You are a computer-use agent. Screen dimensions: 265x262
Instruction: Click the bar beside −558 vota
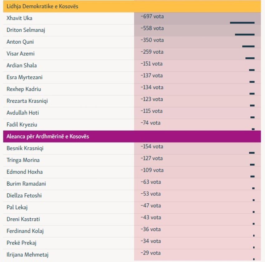[245, 35]
